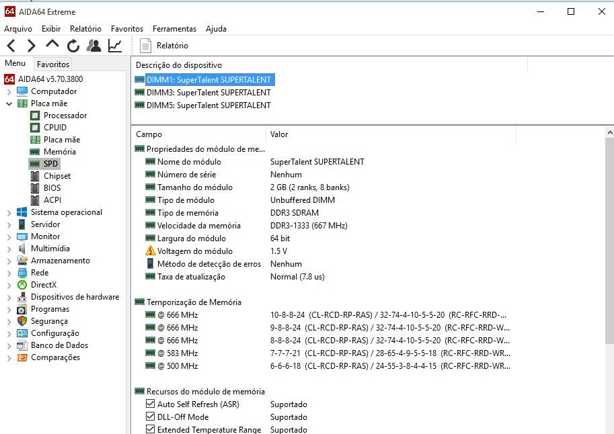
Task: Click the Multimídia speaker icon
Action: pos(22,249)
